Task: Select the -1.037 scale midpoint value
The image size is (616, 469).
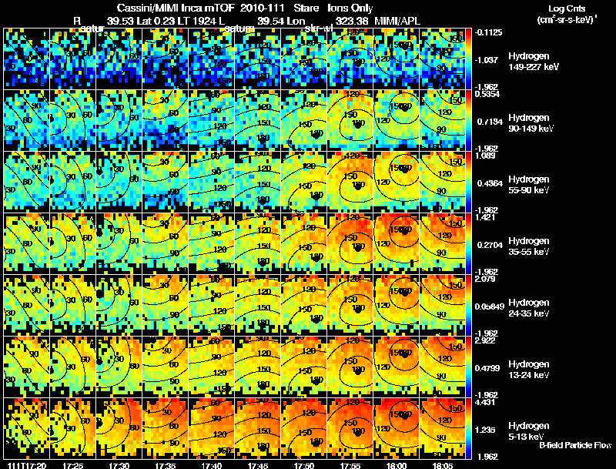Action: 487,60
